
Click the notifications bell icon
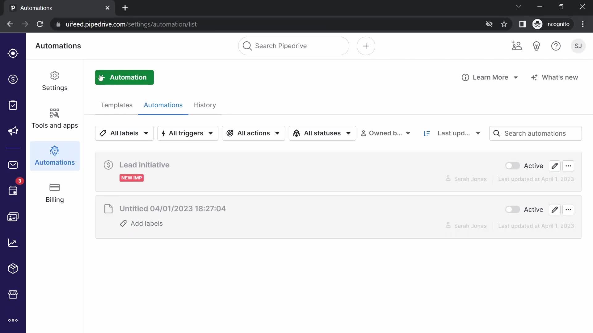point(536,46)
